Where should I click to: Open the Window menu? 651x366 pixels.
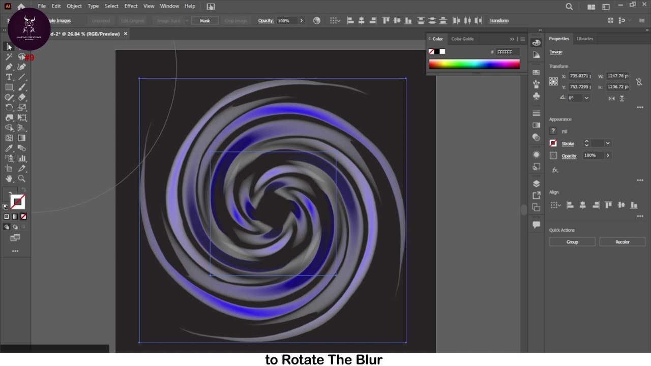click(x=169, y=6)
